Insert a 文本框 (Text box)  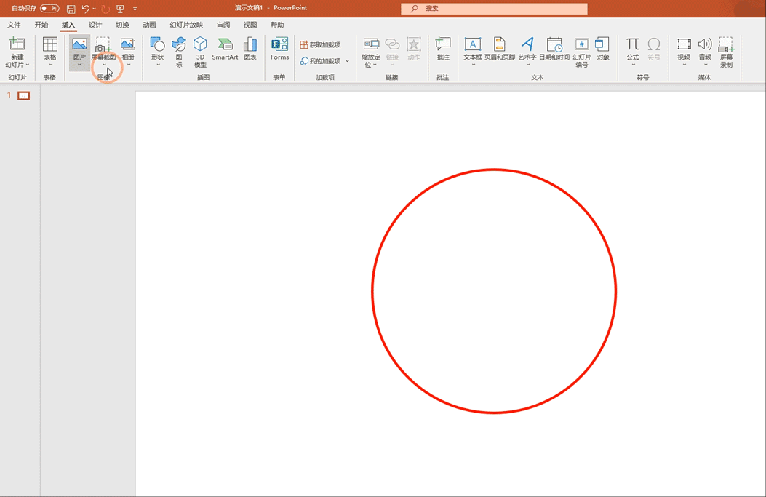tap(473, 49)
